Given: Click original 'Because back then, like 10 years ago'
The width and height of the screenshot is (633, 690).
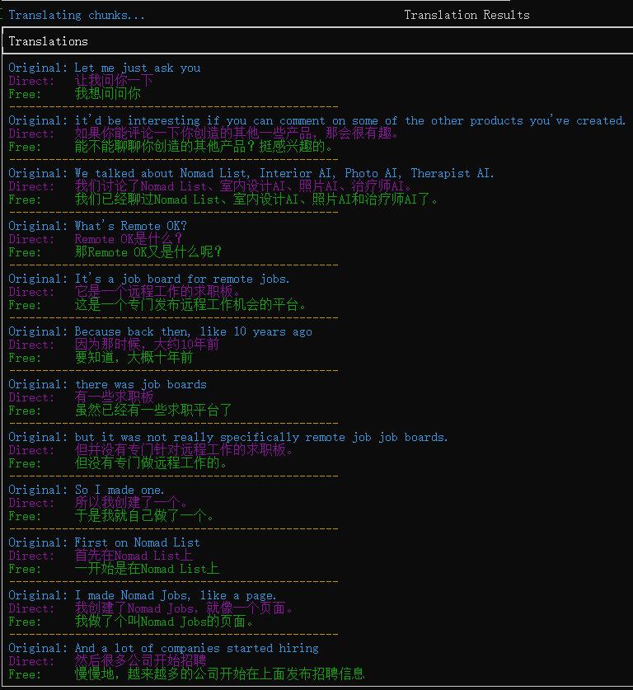Looking at the screenshot, I should click(x=193, y=331).
